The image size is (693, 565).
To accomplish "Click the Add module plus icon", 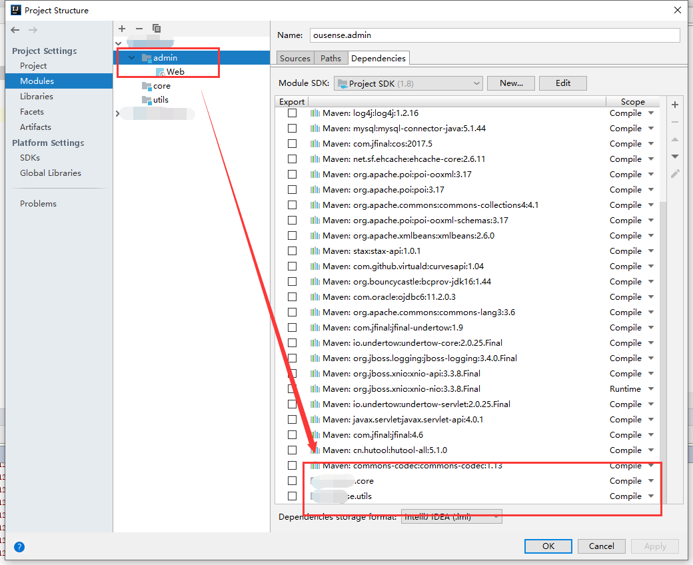I will [121, 29].
